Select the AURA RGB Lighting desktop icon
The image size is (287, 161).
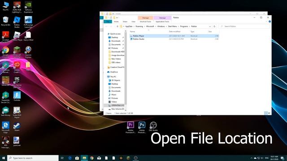17,7
